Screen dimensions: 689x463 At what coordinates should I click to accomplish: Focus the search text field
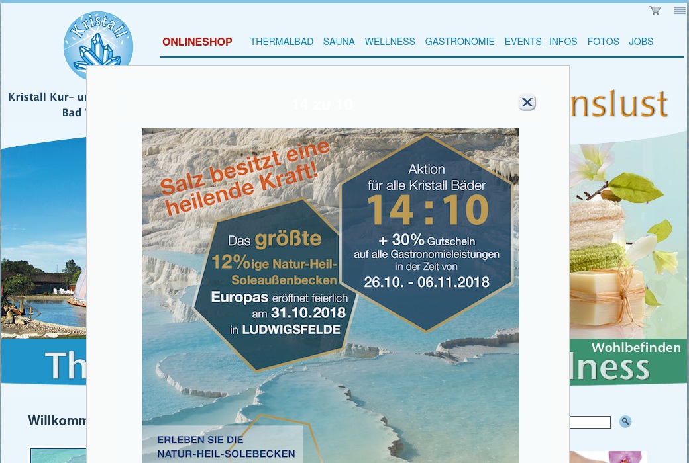click(590, 422)
